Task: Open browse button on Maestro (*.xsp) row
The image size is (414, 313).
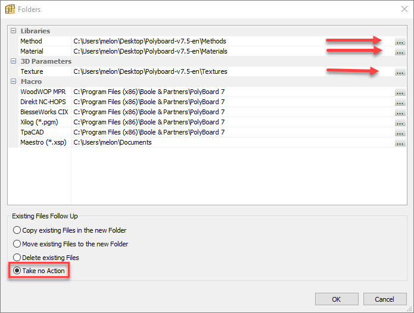Action: (400, 143)
